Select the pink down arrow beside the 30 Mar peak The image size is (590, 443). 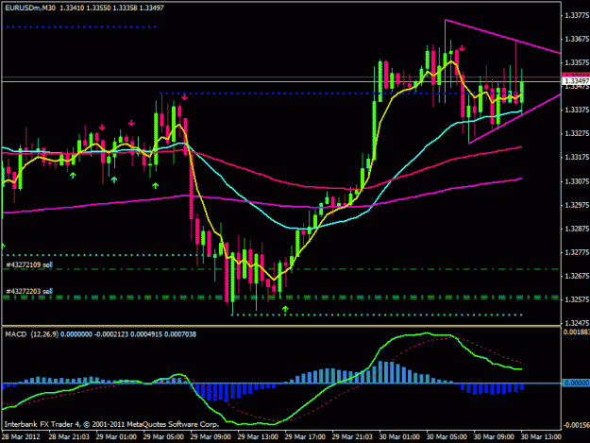coord(463,48)
